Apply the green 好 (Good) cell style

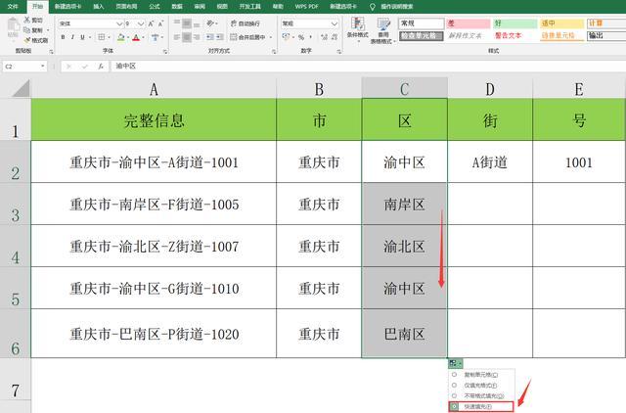514,23
